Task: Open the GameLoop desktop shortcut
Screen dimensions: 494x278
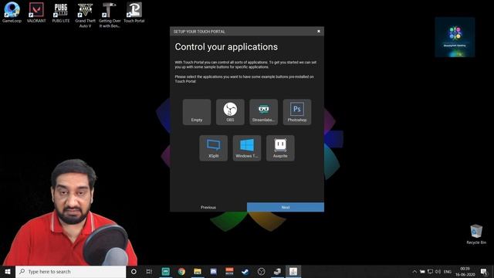Action: point(12,12)
